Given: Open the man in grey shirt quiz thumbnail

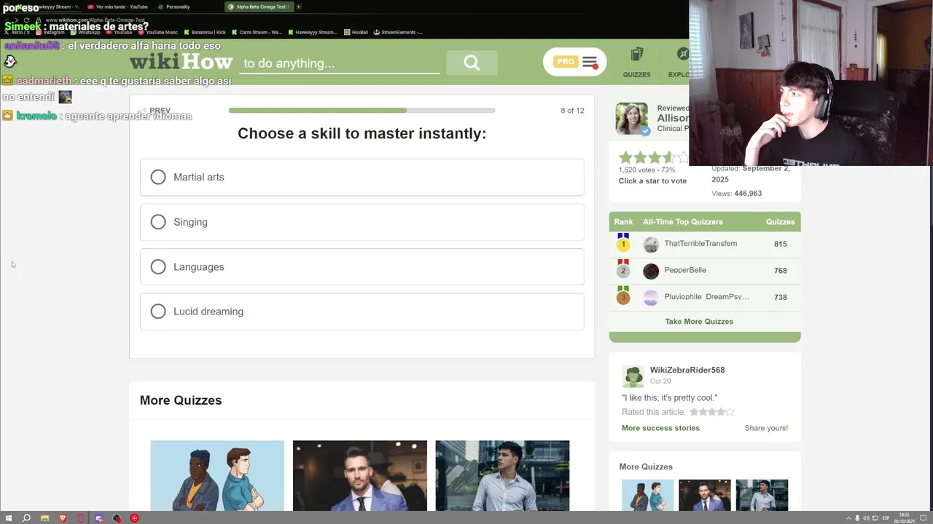Looking at the screenshot, I should (502, 475).
